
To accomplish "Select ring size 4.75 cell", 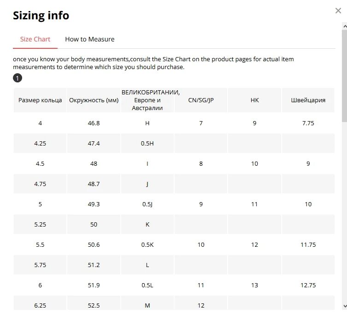I will (40, 184).
